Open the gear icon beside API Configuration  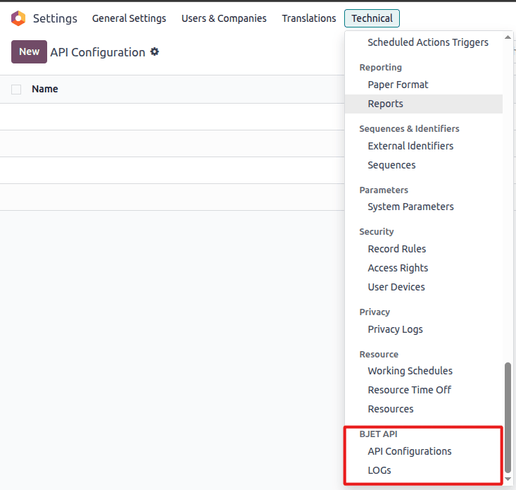click(x=155, y=51)
